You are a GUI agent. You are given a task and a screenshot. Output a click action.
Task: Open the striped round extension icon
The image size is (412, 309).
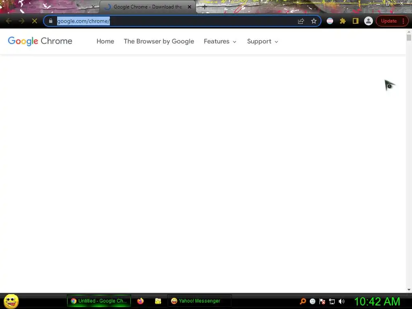330,21
